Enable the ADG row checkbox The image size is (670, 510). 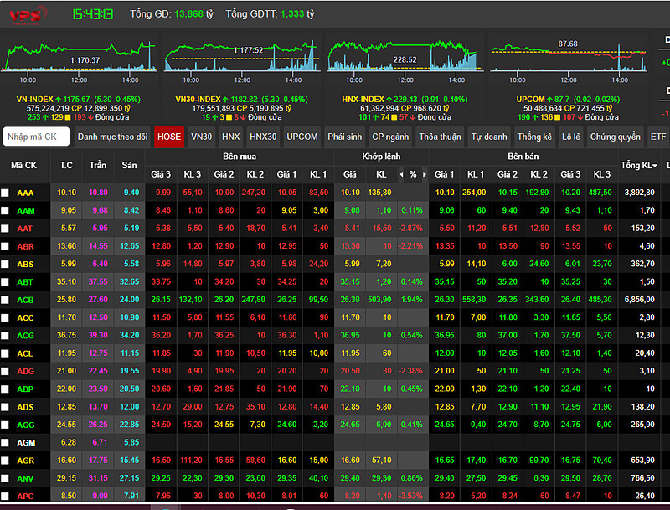tap(5, 371)
